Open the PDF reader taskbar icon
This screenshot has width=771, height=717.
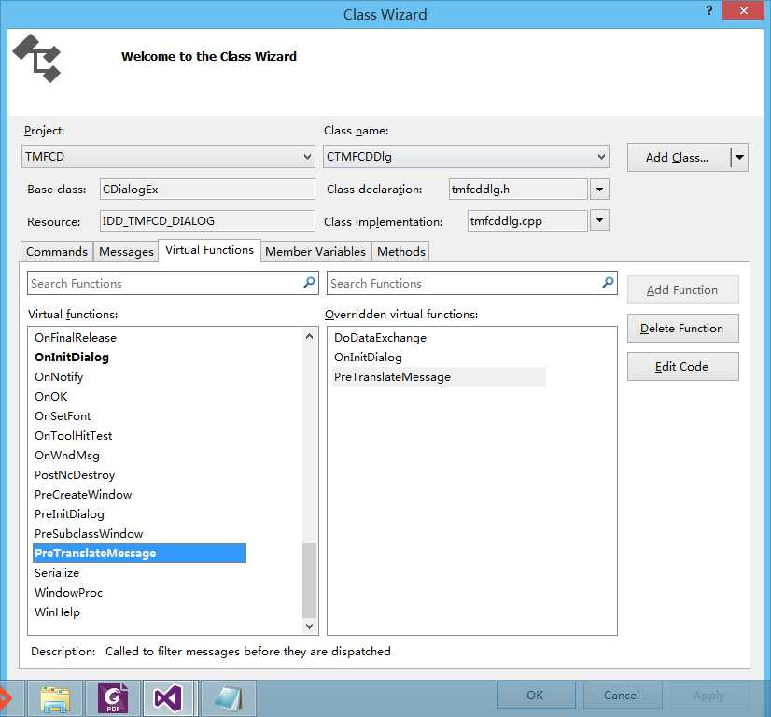click(113, 698)
